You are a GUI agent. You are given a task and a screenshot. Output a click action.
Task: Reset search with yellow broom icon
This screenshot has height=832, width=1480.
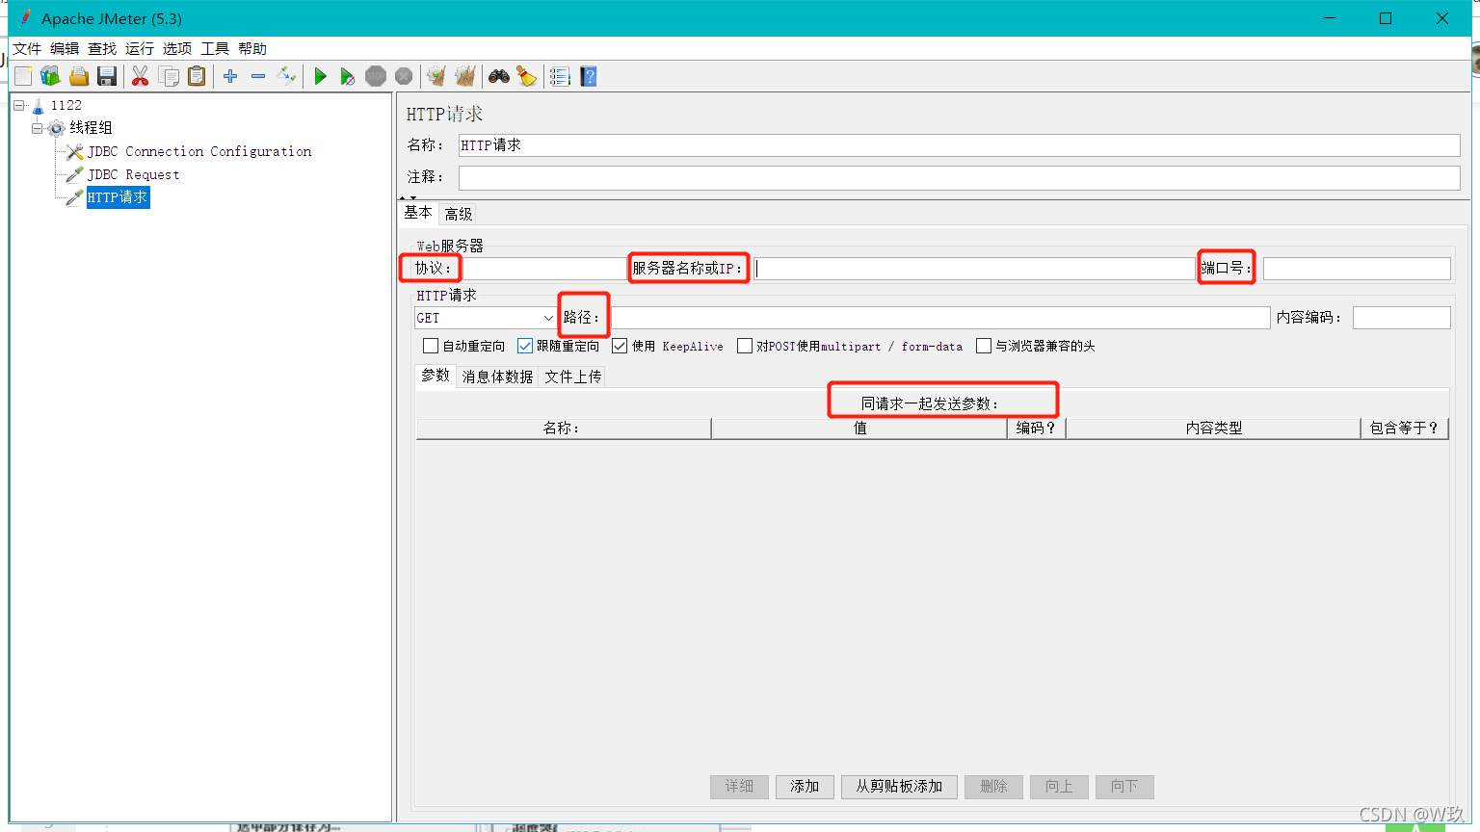tap(526, 76)
